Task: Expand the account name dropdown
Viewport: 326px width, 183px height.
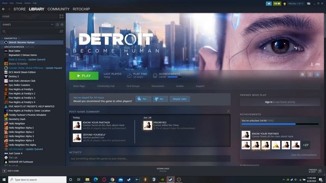Action: 295,4
